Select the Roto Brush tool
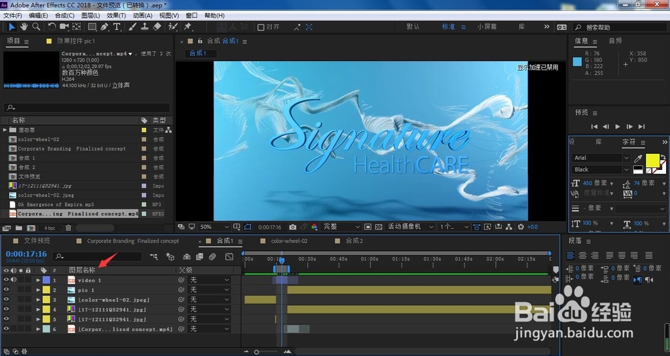The width and height of the screenshot is (670, 356). click(x=173, y=27)
